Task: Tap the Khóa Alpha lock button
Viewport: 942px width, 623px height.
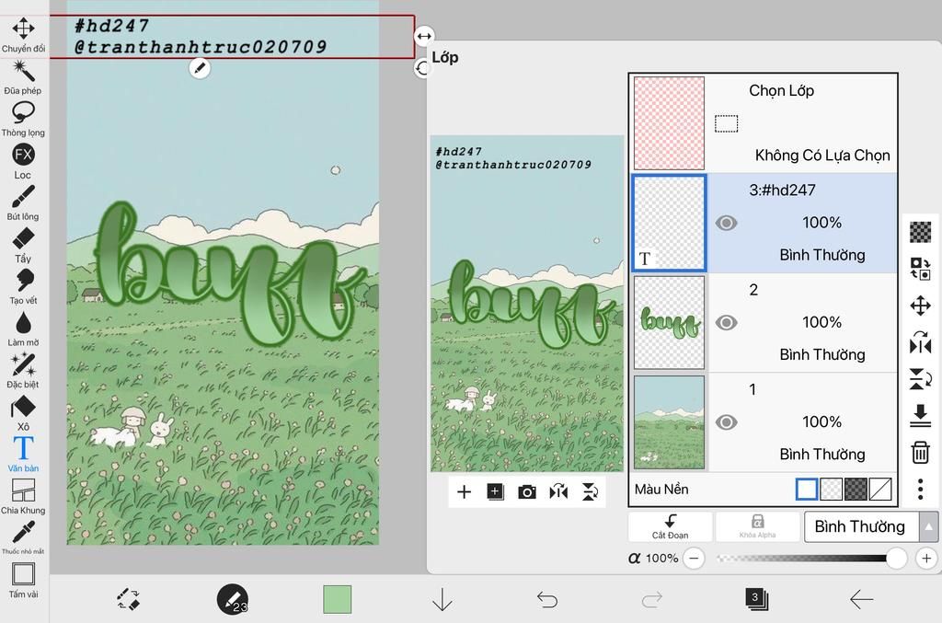Action: point(758,527)
